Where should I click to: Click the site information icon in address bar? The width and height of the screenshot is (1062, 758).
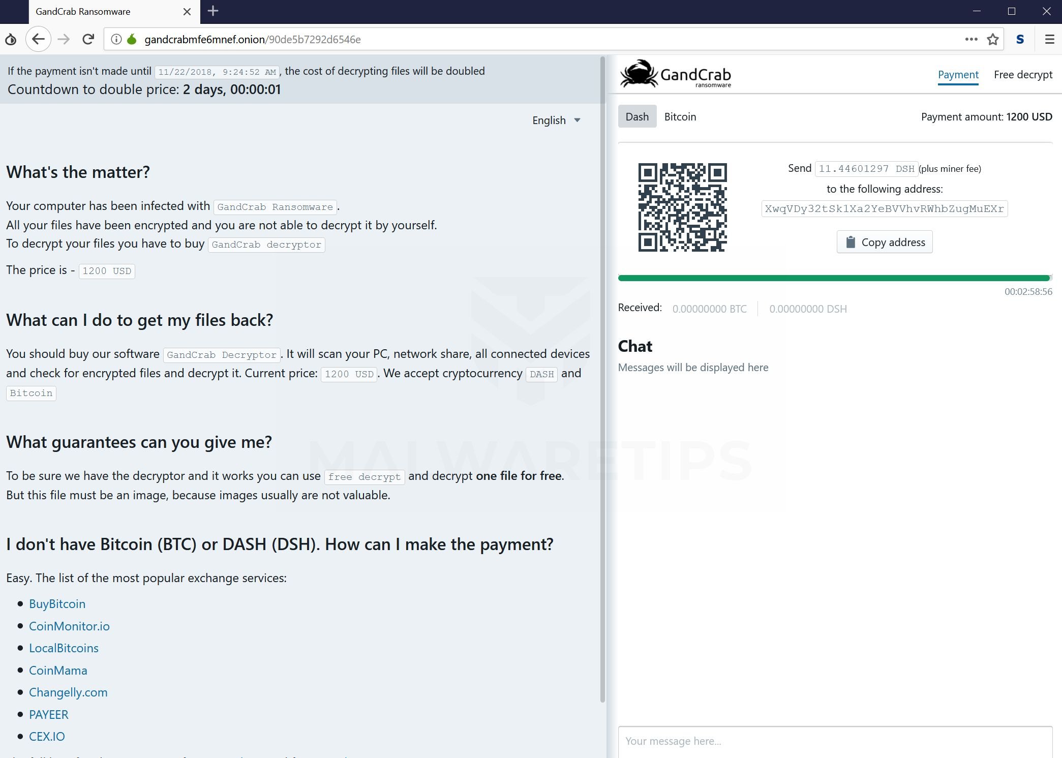[x=116, y=39]
